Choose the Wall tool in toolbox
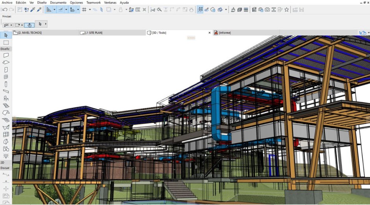 click(x=6, y=55)
